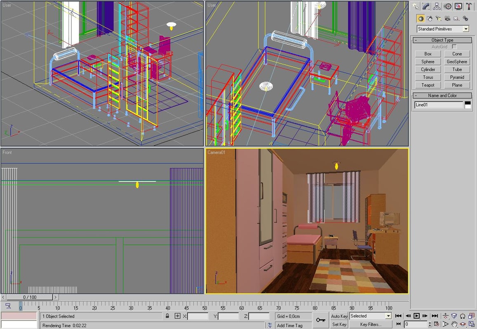Screen dimensions: 477x329
Task: Click the object color swatch beside Line01
Action: (468, 105)
